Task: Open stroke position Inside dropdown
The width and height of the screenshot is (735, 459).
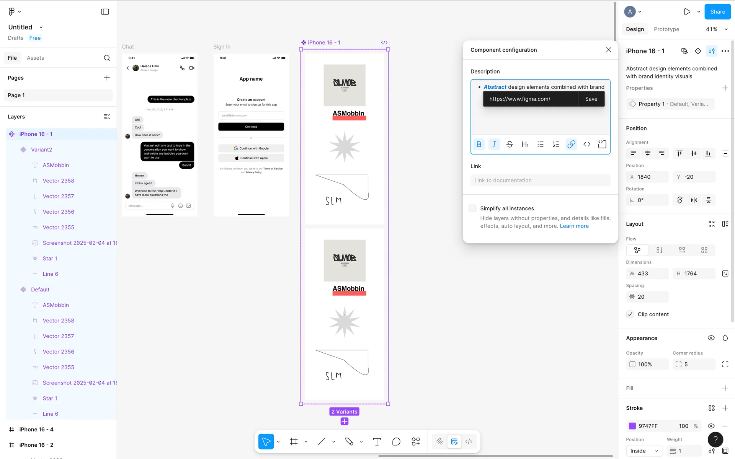Action: (644, 451)
